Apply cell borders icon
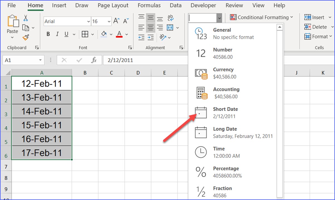 coord(85,34)
